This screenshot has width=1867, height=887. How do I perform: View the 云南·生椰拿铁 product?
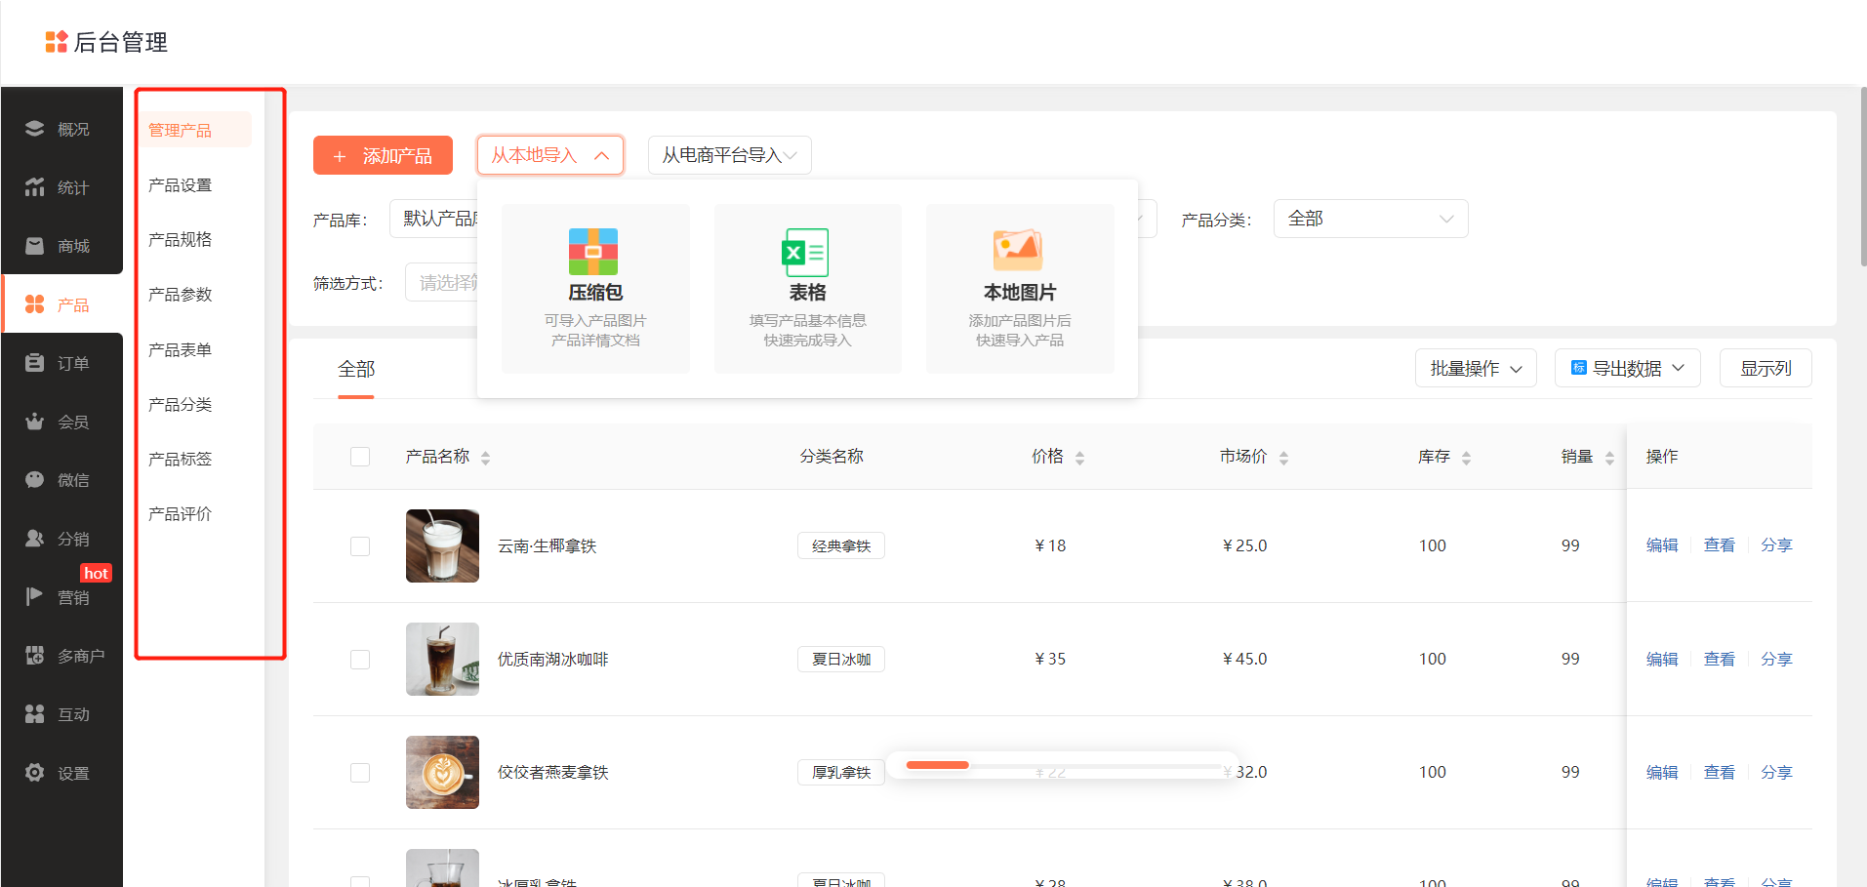click(1720, 545)
